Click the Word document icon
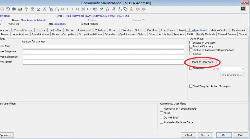This screenshot has height=139, width=250. pyautogui.click(x=95, y=9)
